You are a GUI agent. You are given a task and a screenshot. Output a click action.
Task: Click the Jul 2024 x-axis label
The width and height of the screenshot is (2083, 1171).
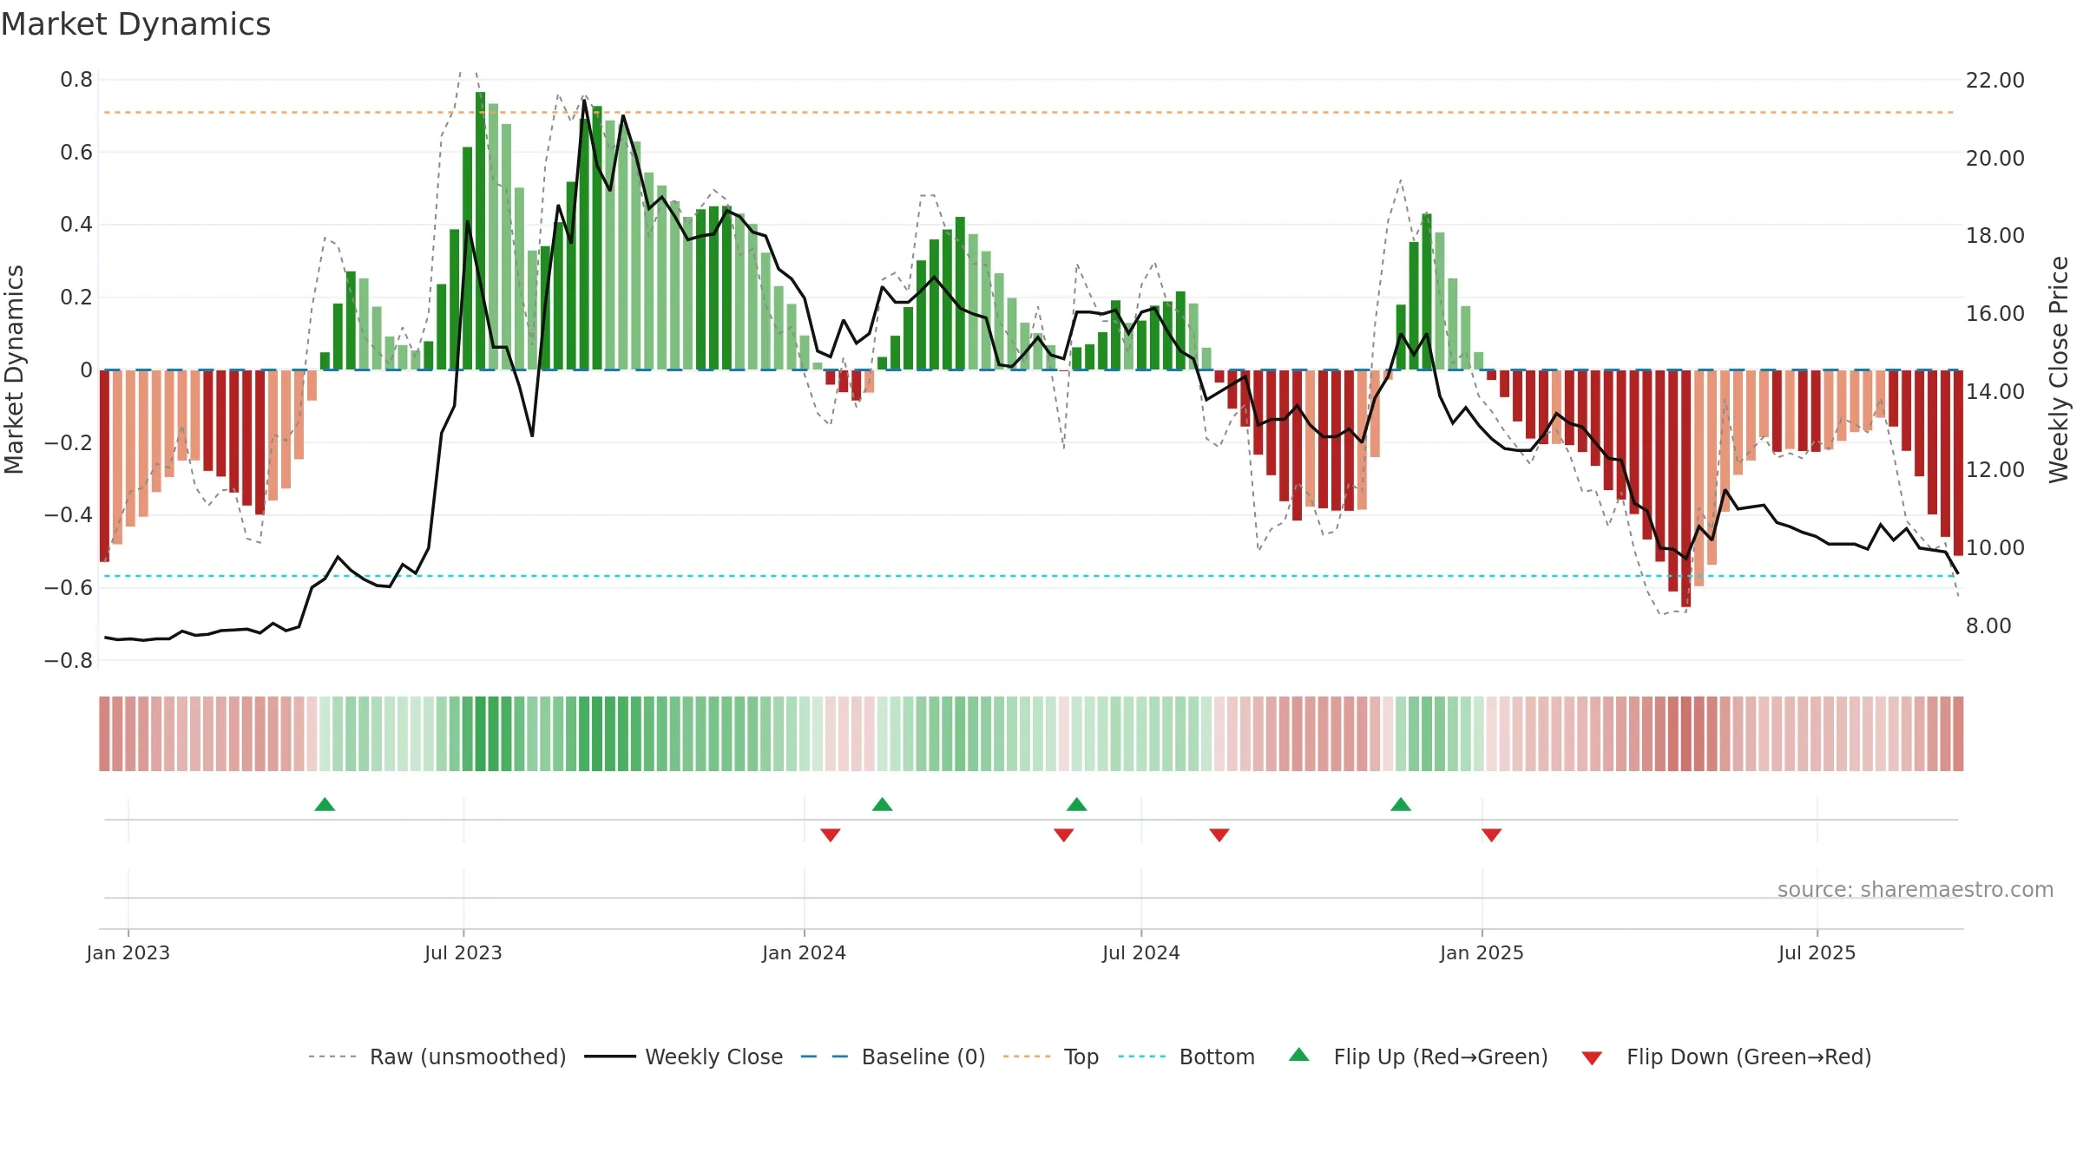(1141, 952)
